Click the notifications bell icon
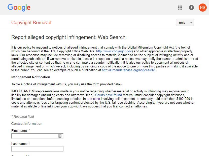Image resolution: width=209 pixels, height=156 pixels. pos(191,7)
